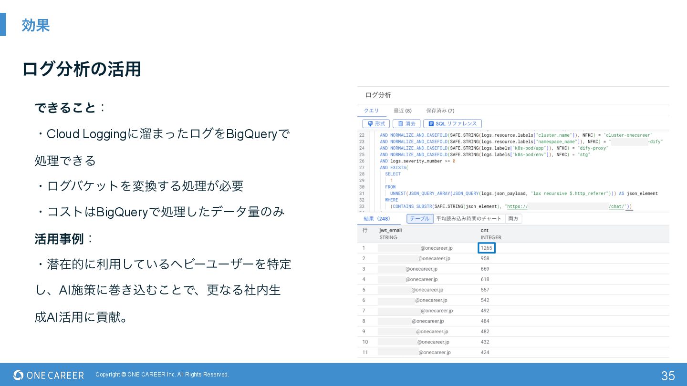Click the できること label
This screenshot has height=386, width=687.
65,108
